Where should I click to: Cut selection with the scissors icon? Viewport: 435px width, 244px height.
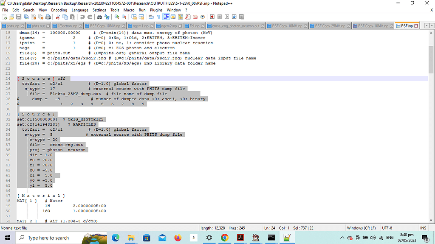58,17
